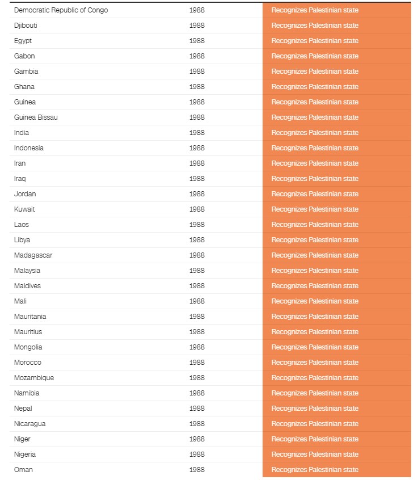Viewport: 418px width, 480px height.
Task: Click the Maldives country name
Action: click(x=27, y=286)
